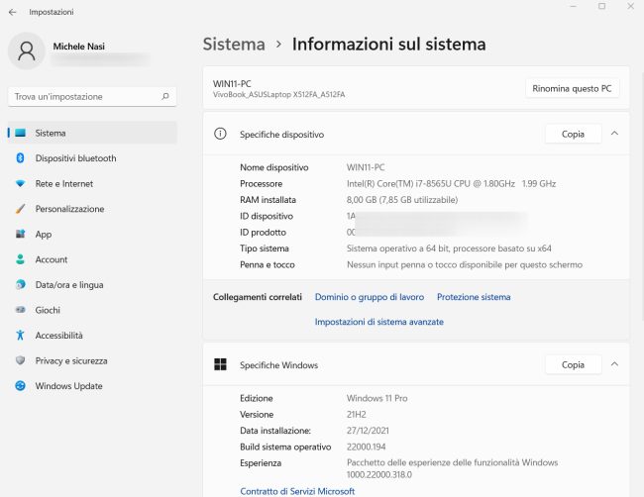Open the Accessibilità settings page
644x497 pixels.
click(x=58, y=336)
